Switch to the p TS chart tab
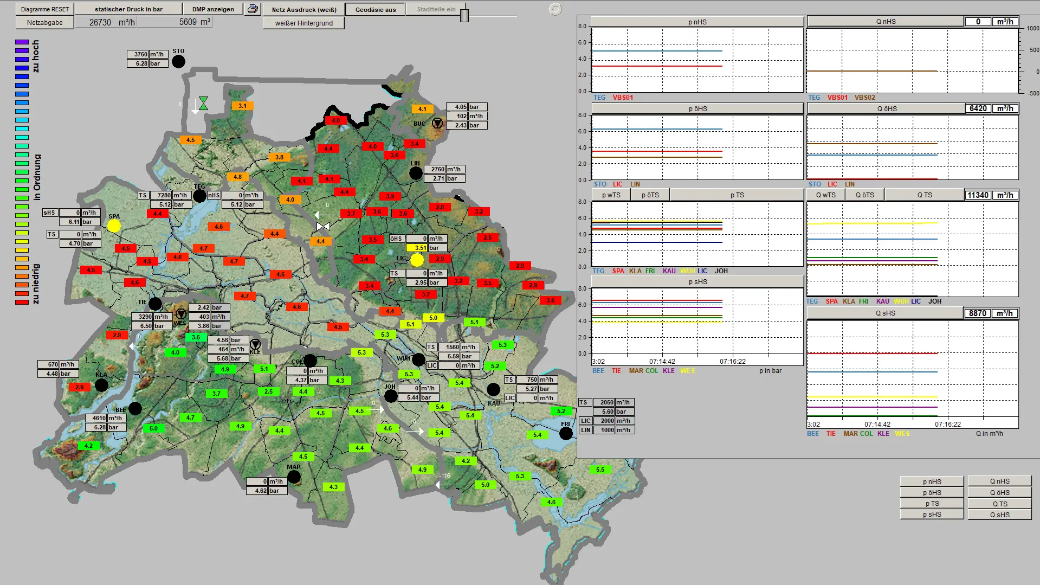 coord(737,195)
